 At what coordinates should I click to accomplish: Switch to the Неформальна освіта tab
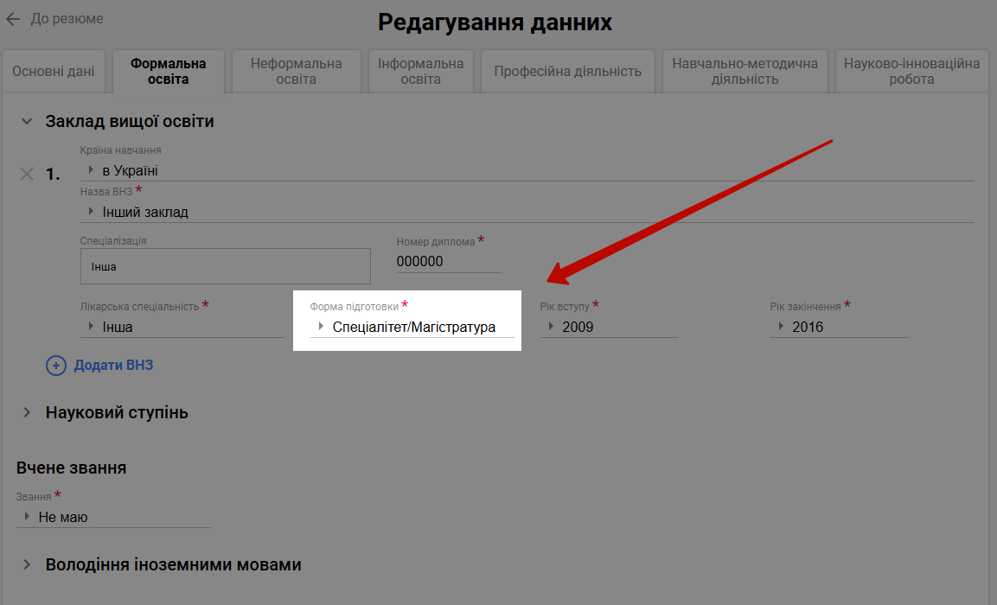pos(296,72)
